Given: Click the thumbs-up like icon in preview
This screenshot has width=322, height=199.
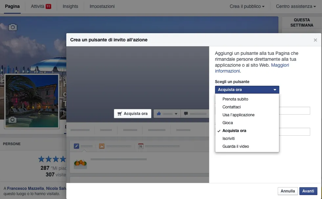Looking at the screenshot, I should point(159,113).
